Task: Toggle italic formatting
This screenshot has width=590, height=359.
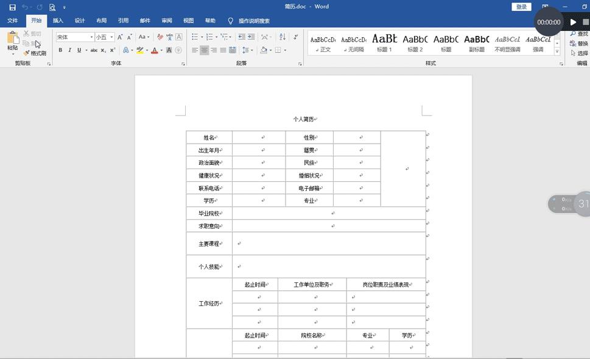Action: [x=70, y=50]
